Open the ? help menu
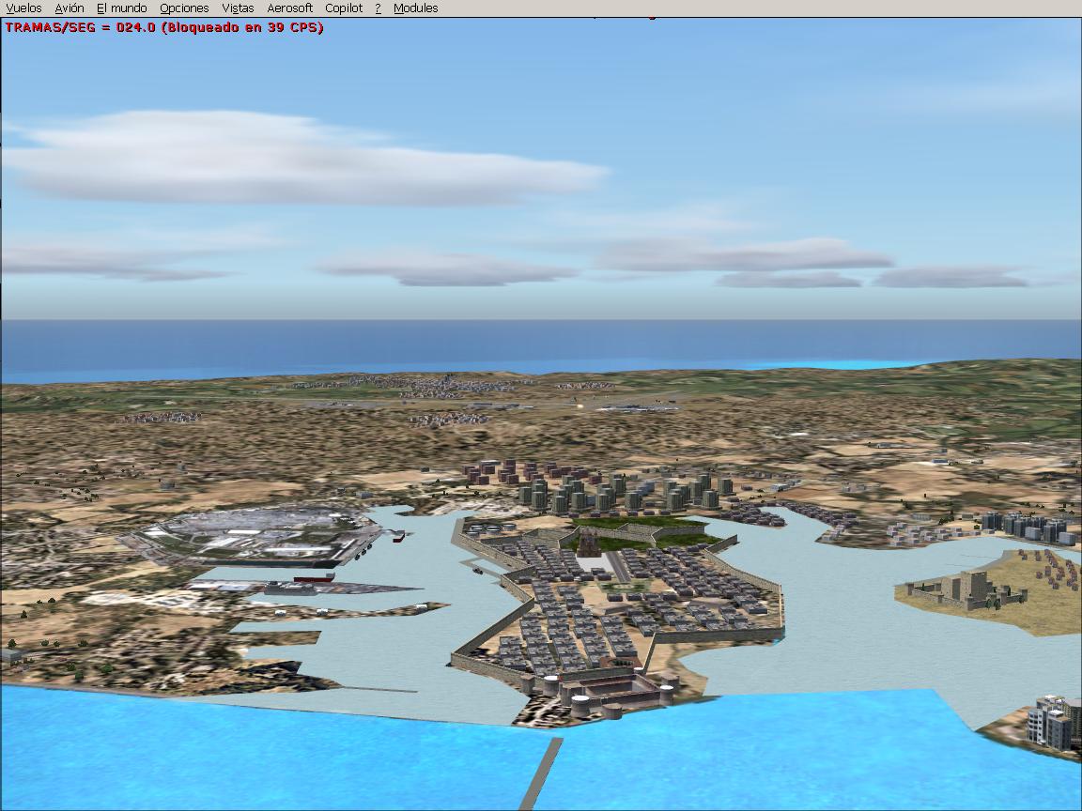The height and width of the screenshot is (811, 1082). coord(379,8)
